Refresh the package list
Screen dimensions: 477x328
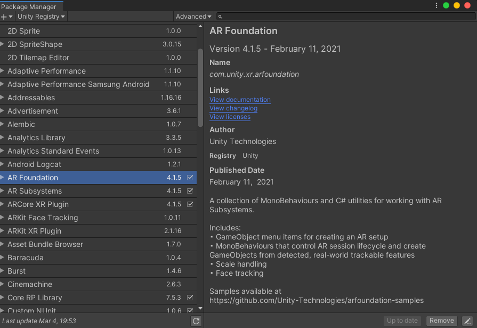coord(196,321)
